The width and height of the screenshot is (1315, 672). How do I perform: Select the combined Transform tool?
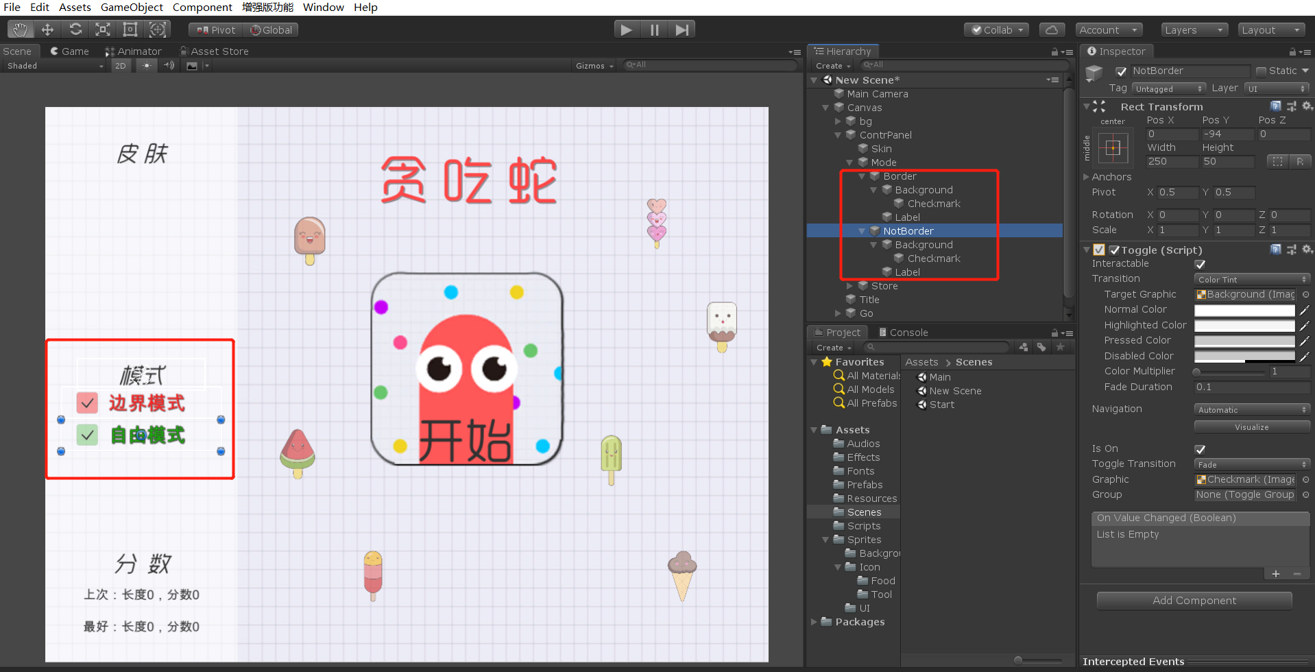point(158,29)
